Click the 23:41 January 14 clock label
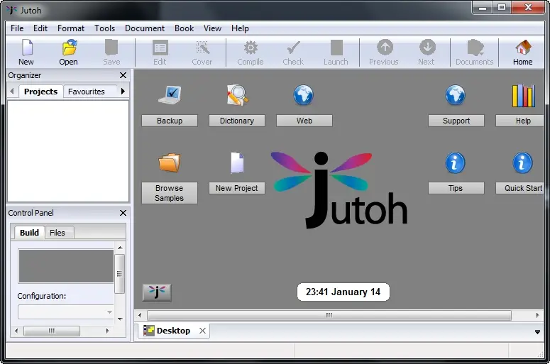 (x=343, y=292)
